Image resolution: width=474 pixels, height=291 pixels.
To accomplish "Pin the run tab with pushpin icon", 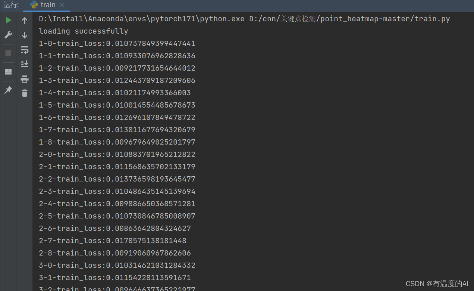I will coord(8,90).
